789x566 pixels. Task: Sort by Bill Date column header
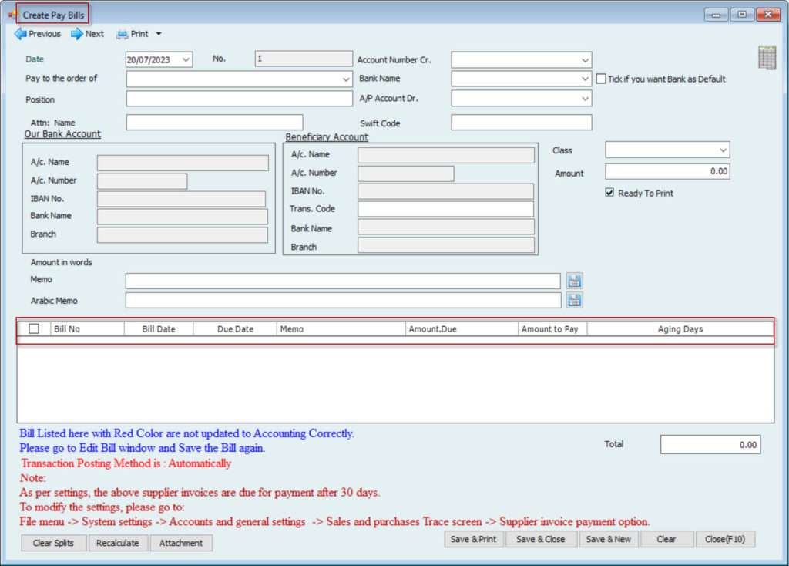pos(159,329)
